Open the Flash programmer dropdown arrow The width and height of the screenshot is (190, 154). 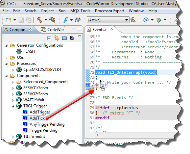pos(71,20)
